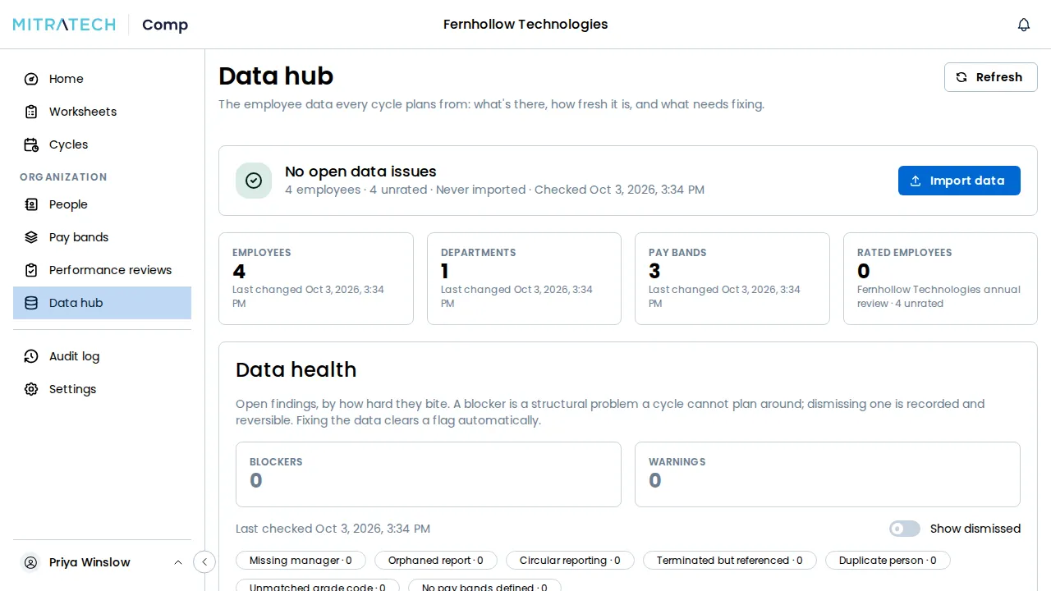Click the Pay bands layers icon
The height and width of the screenshot is (591, 1051).
pos(31,237)
